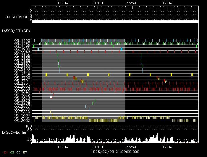The height and width of the screenshot is (157, 207).
Task: Click the OS_2701 marker in the unshaded region
Action: (x=165, y=81)
